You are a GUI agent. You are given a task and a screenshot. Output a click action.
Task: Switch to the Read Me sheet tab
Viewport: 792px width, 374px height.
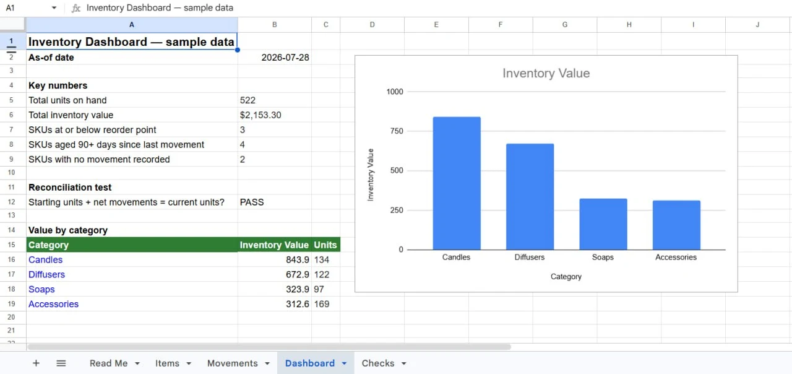(x=108, y=363)
